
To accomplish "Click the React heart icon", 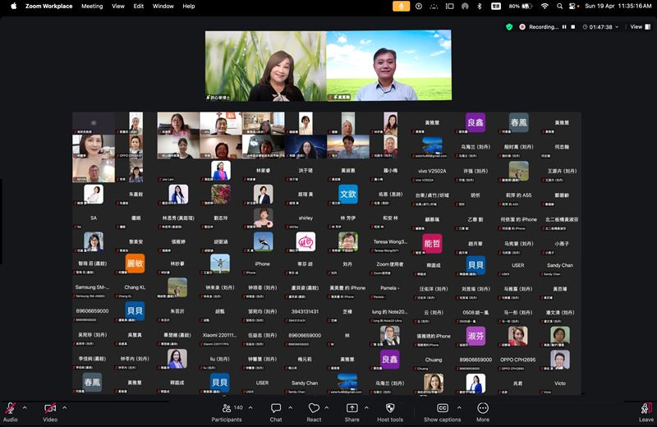I will (314, 408).
